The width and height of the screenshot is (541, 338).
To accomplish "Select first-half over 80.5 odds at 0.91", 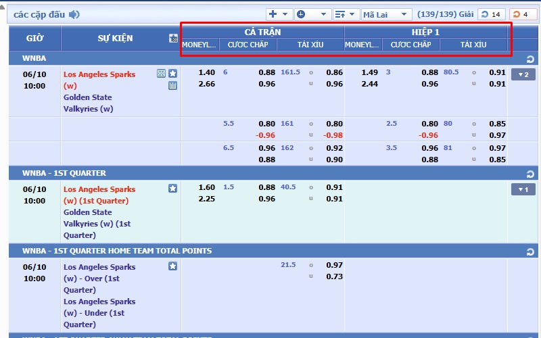I will click(x=497, y=72).
